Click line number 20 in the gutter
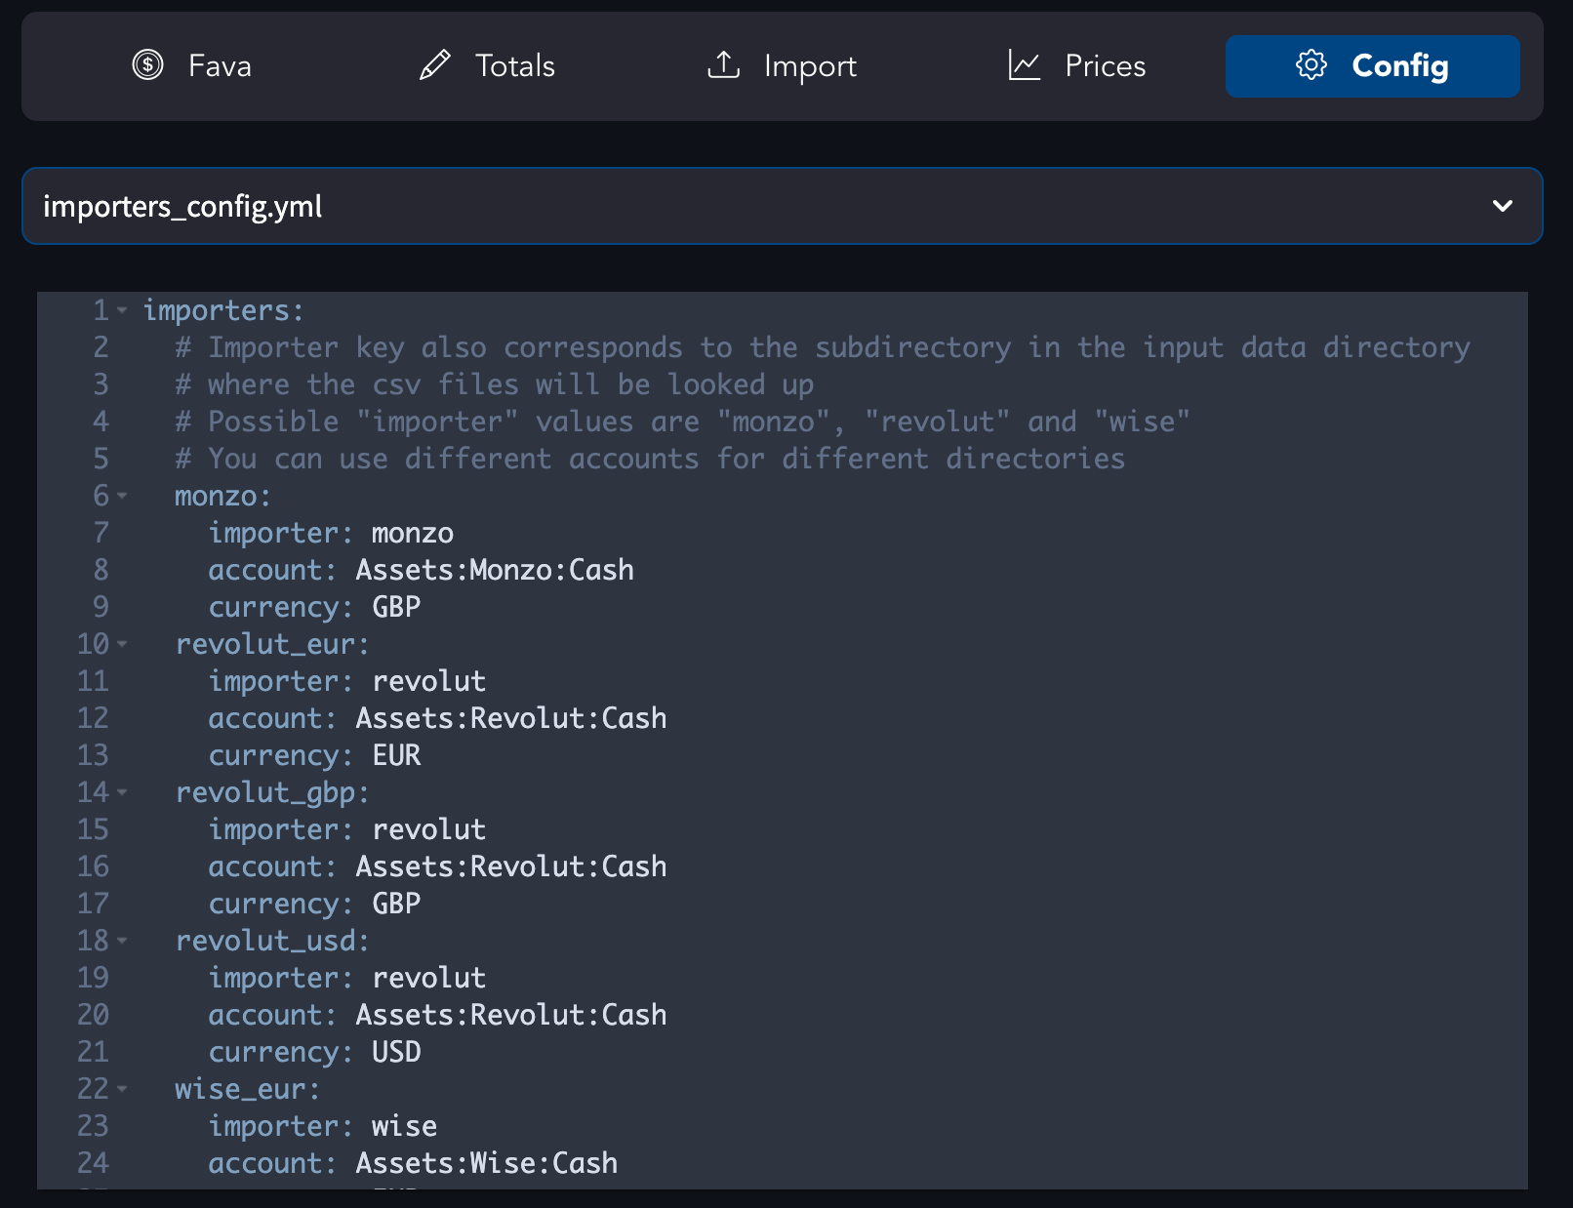Viewport: 1573px width, 1208px height. (93, 1015)
